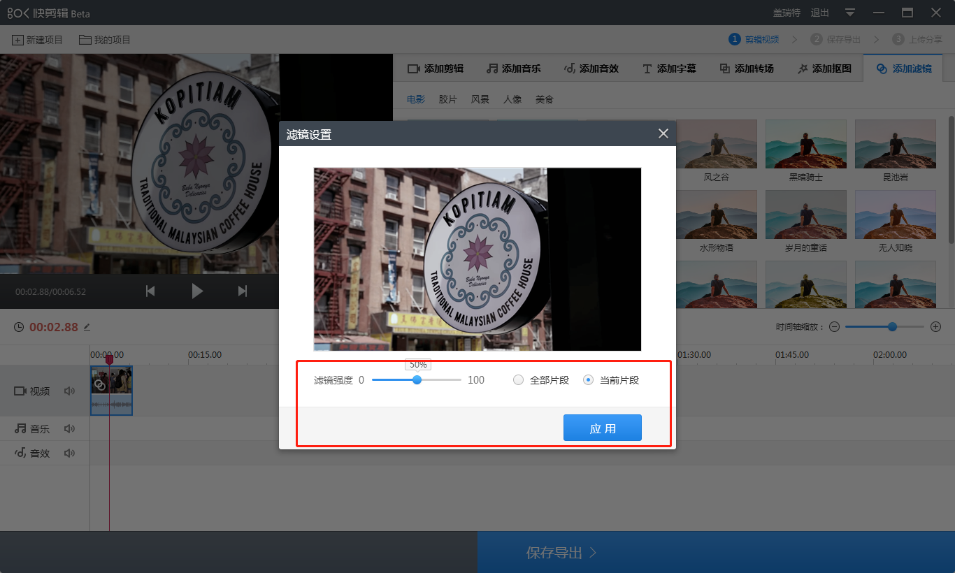This screenshot has height=573, width=955.
Task: Click the timeline zoom-in plus icon
Action: [x=935, y=327]
